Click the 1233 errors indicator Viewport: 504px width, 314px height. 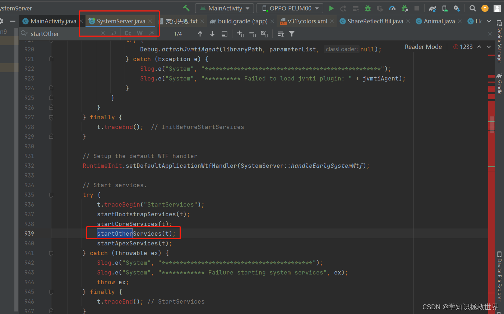pos(463,47)
